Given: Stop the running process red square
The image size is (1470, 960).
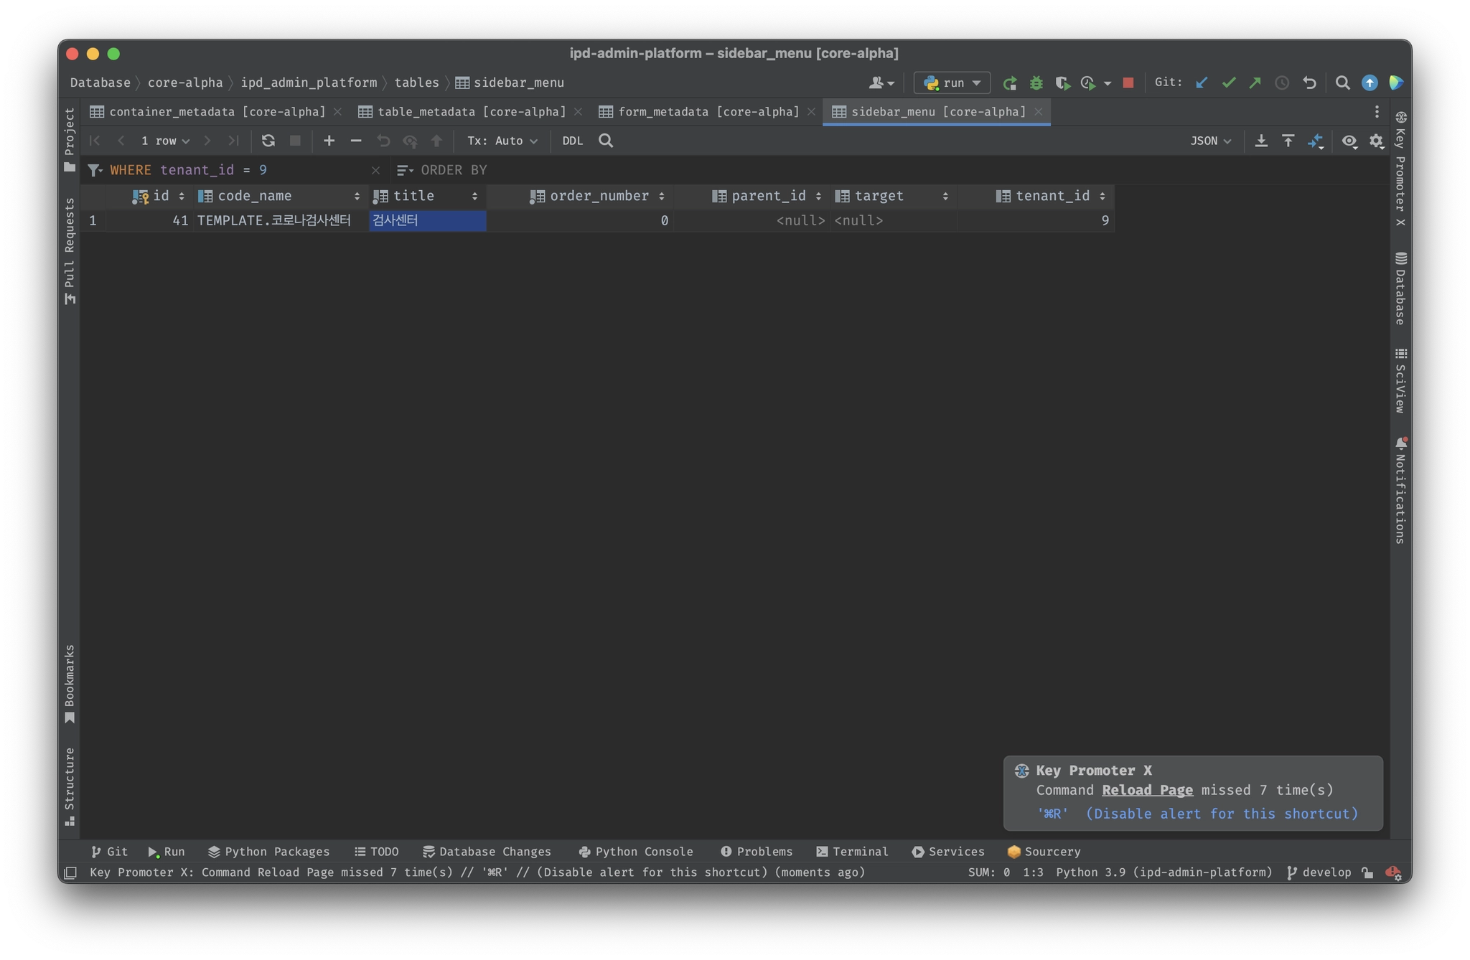Looking at the screenshot, I should (x=1128, y=83).
